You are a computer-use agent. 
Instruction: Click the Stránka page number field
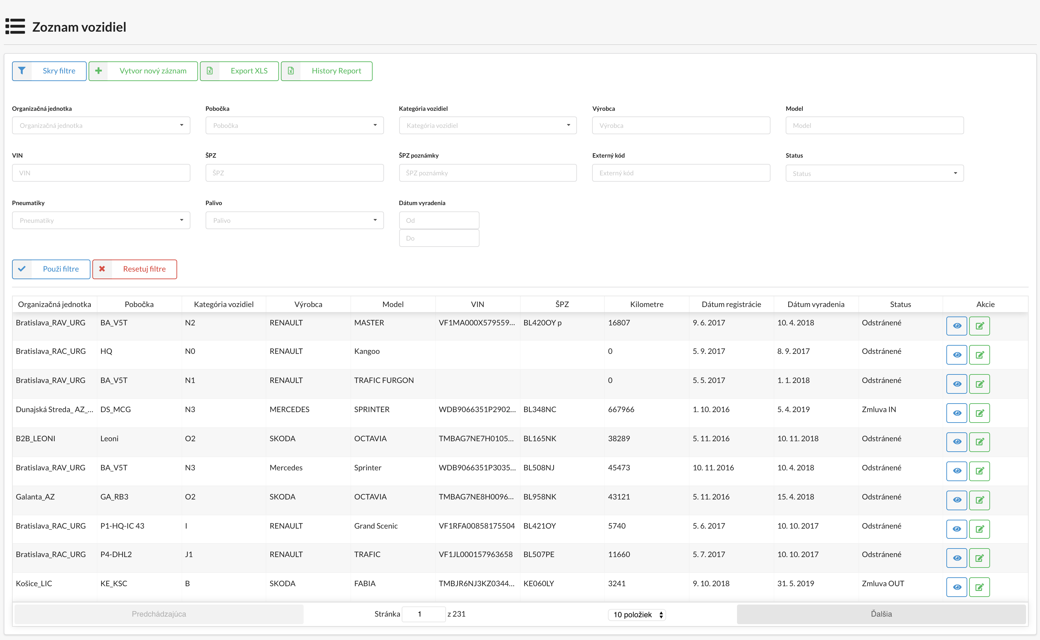(423, 614)
